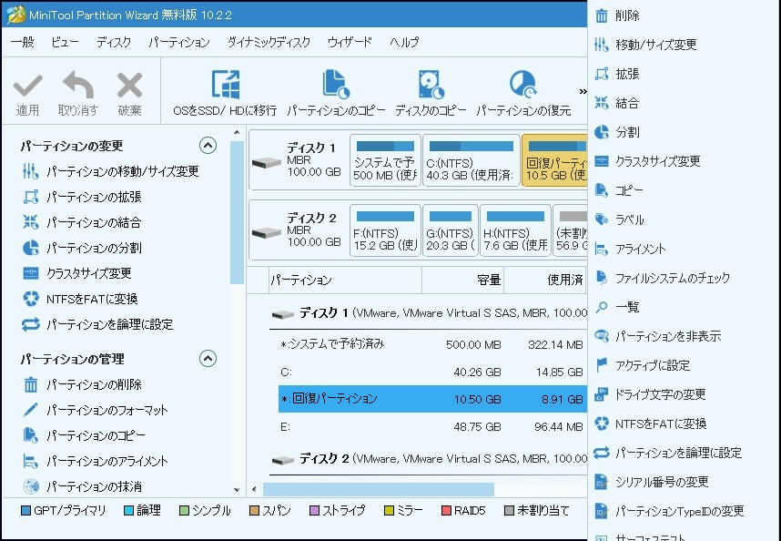Image resolution: width=781 pixels, height=541 pixels.
Task: Select ラベル in the context menu
Action: pyautogui.click(x=619, y=219)
